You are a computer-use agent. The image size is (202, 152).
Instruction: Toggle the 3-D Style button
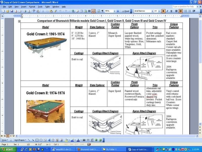[x=100, y=140]
